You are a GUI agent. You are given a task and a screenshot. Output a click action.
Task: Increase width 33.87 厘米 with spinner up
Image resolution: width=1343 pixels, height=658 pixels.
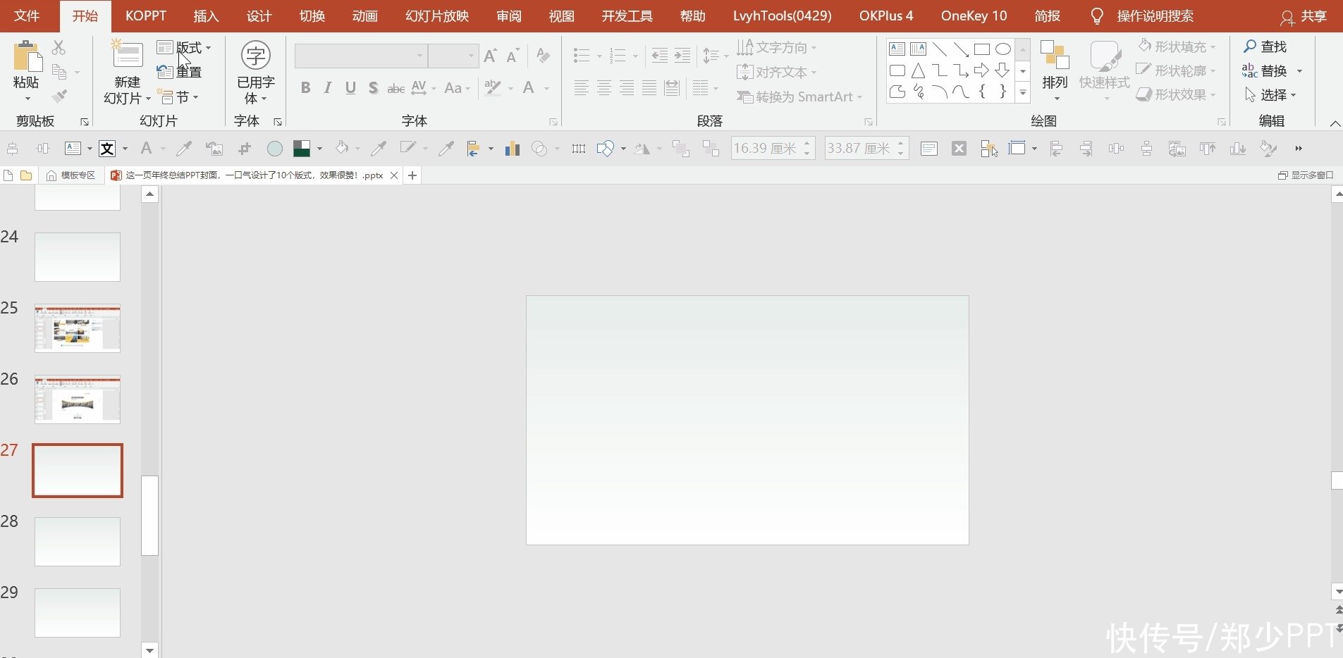pos(900,143)
